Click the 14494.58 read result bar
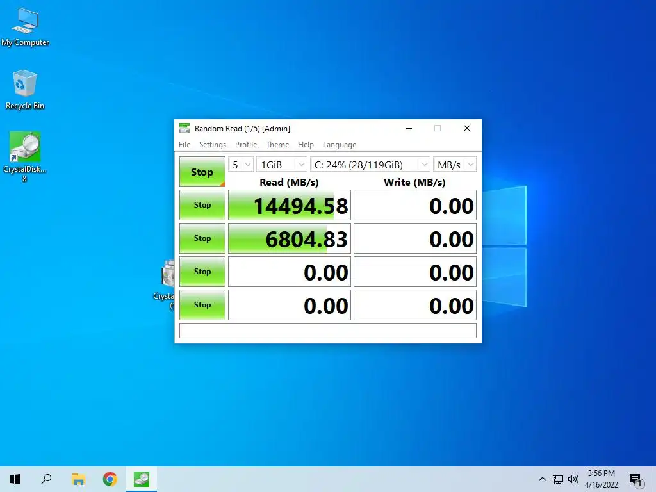The width and height of the screenshot is (656, 492). coord(290,205)
